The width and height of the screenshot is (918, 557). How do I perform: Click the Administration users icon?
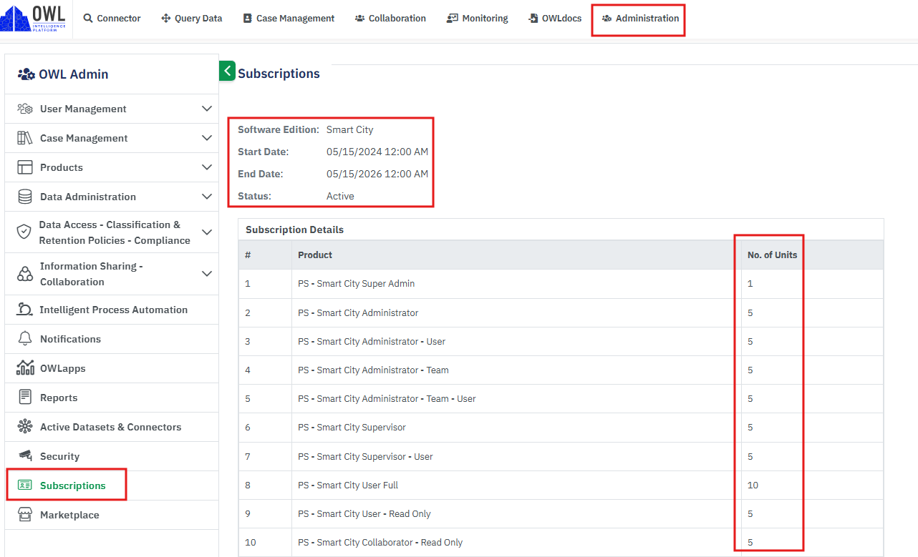click(607, 19)
